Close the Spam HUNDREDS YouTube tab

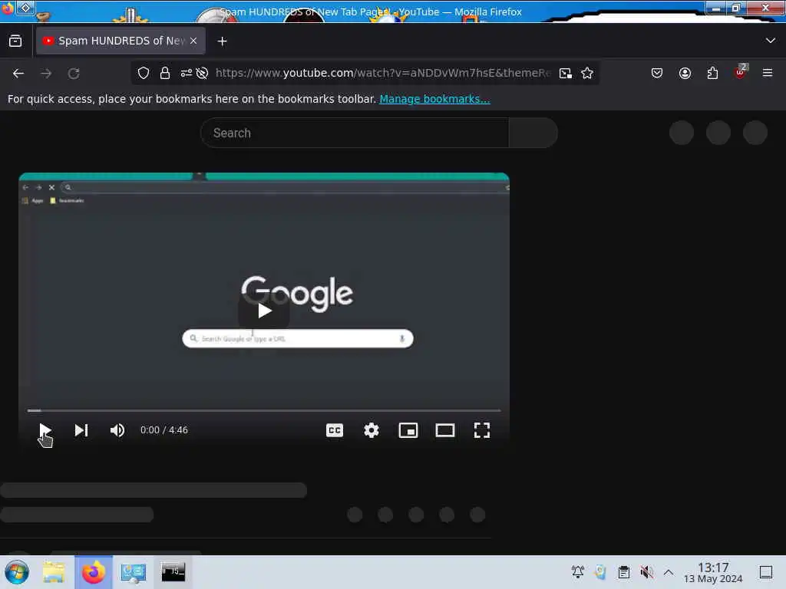(193, 41)
